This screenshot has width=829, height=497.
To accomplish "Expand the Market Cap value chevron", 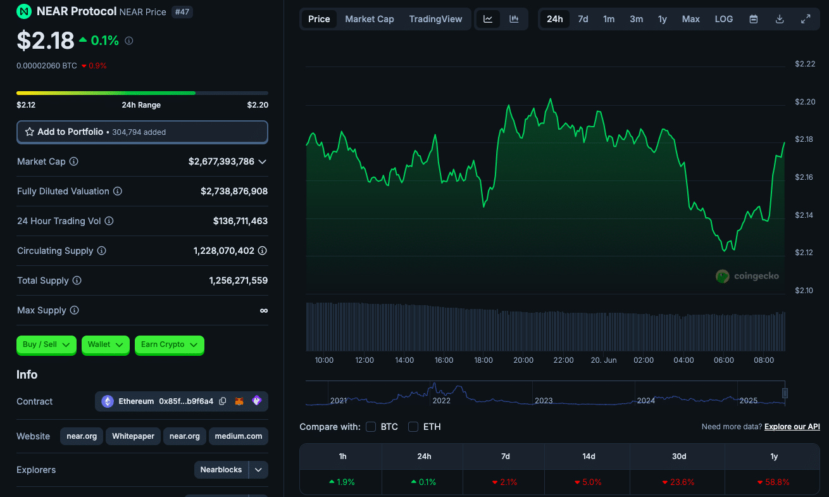I will click(263, 161).
